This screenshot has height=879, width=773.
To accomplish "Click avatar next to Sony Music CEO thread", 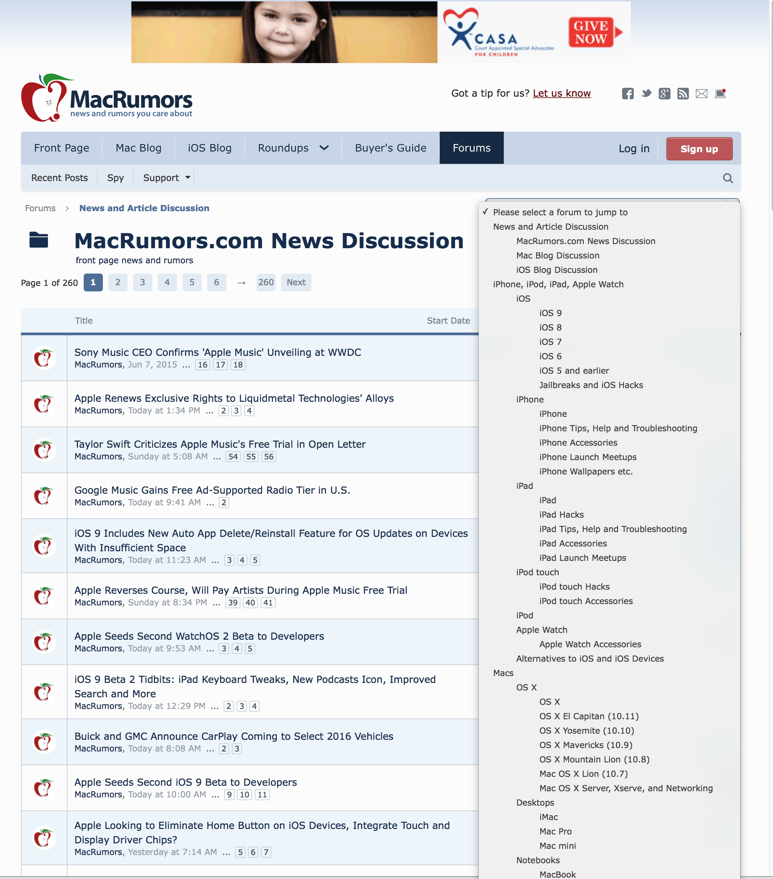I will [44, 358].
